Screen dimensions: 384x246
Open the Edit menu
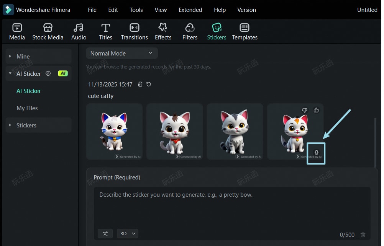[113, 10]
